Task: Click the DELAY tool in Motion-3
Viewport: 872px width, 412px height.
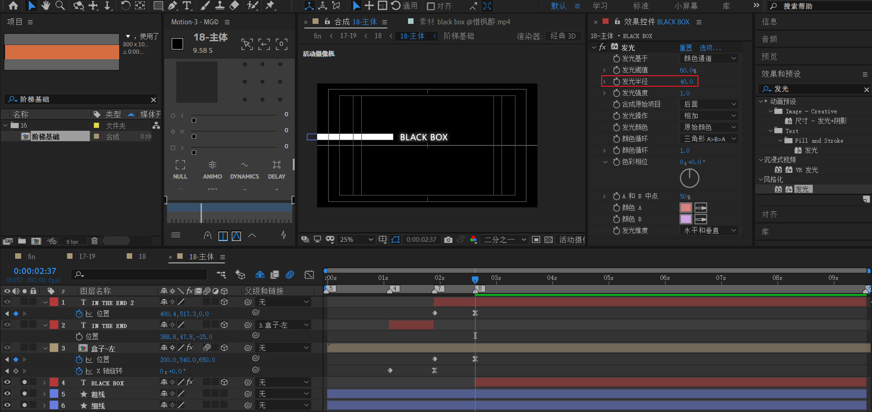Action: click(x=277, y=170)
